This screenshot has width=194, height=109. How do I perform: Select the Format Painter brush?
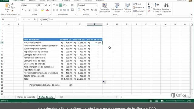point(12,11)
